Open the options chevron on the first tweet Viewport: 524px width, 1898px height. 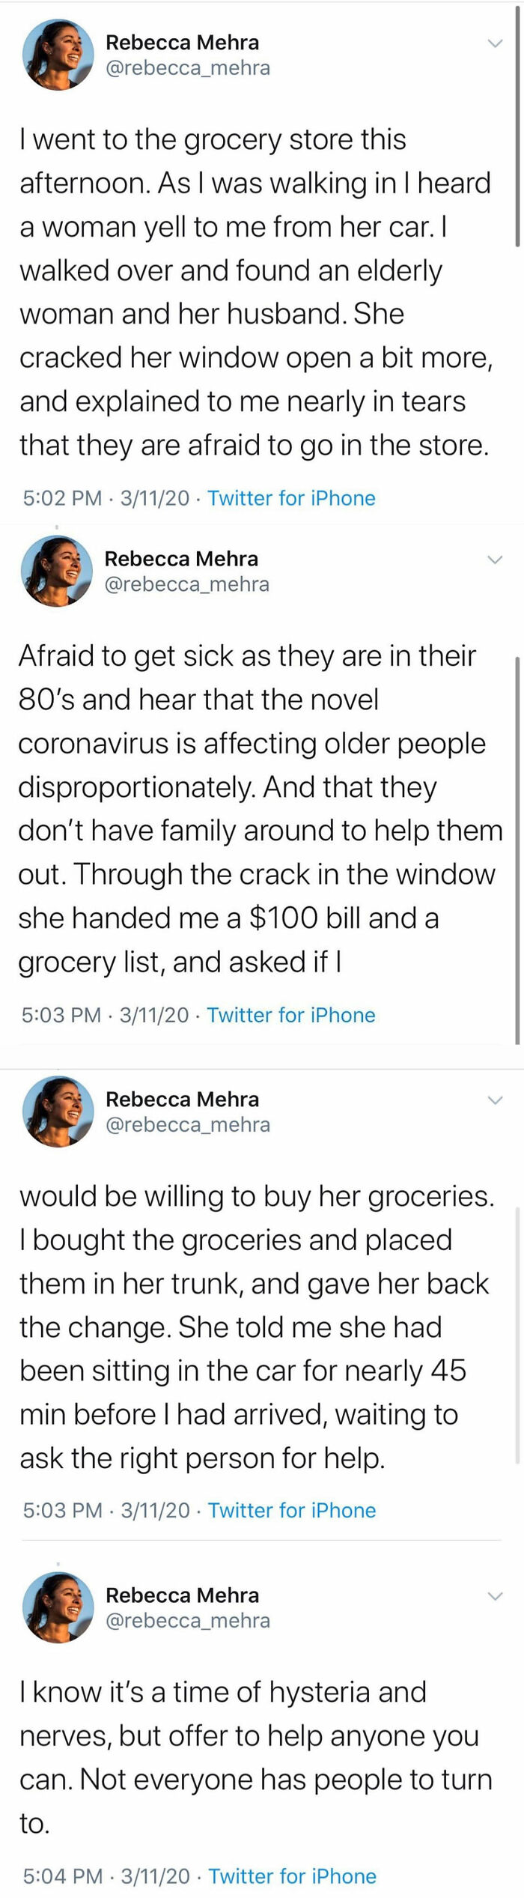(x=496, y=43)
